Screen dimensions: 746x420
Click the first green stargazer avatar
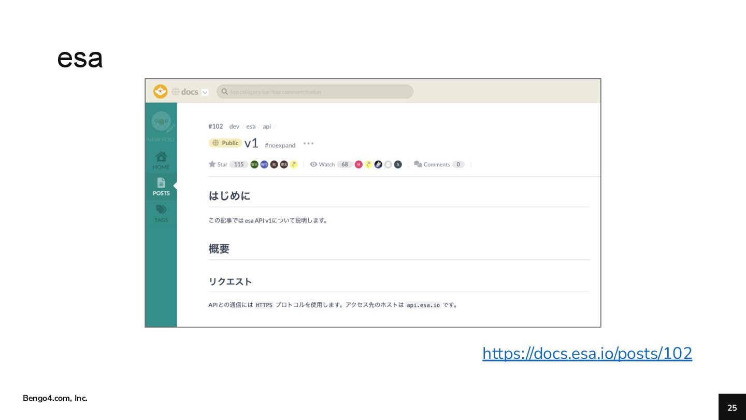[254, 164]
